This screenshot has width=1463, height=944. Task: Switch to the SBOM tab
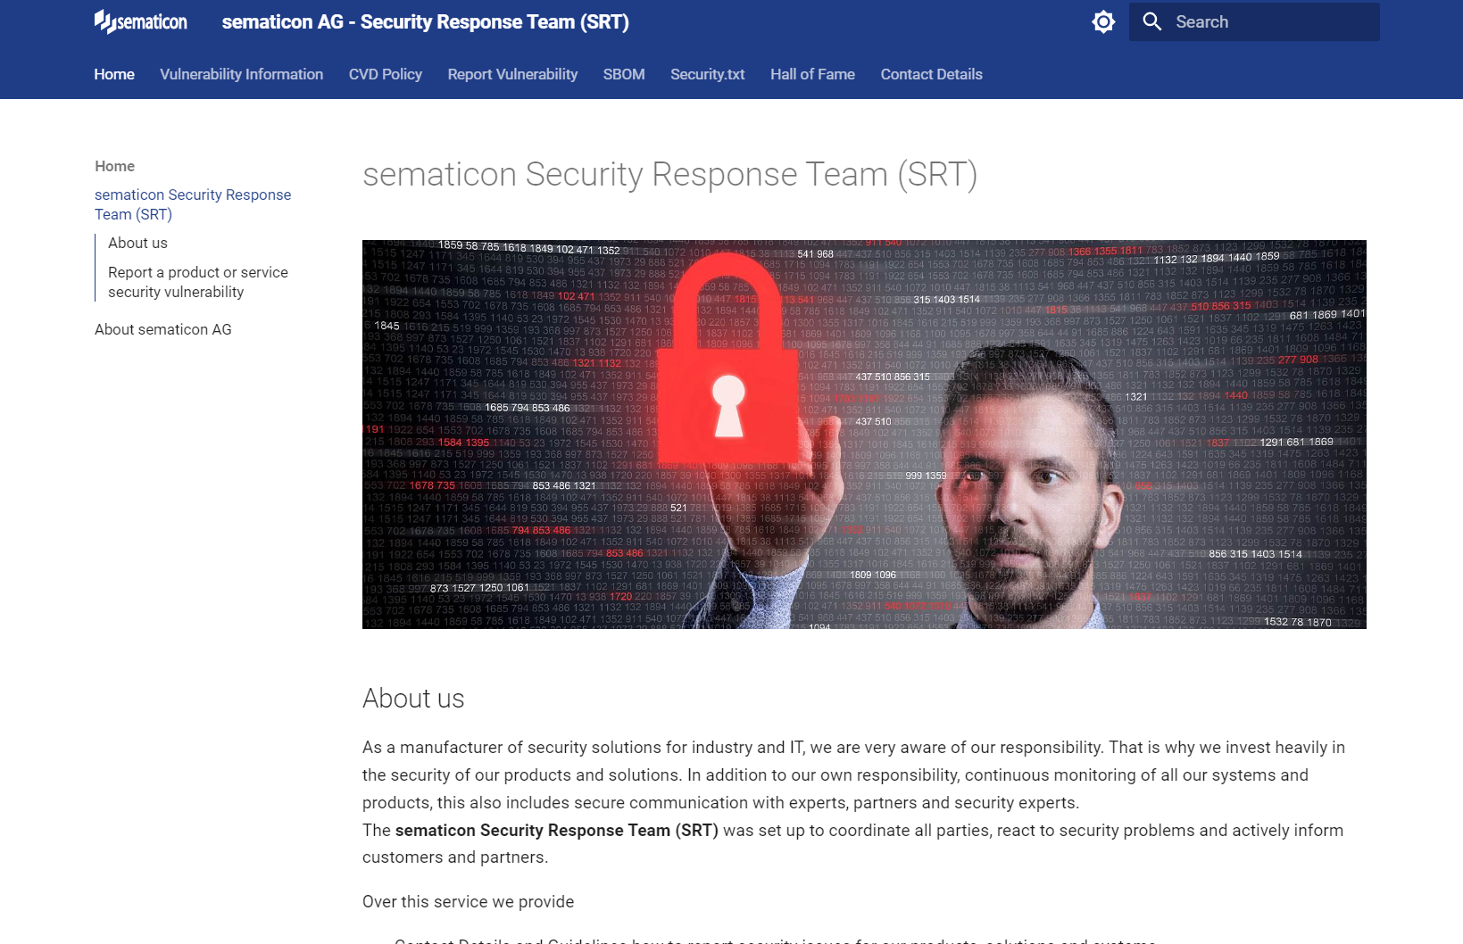(623, 74)
